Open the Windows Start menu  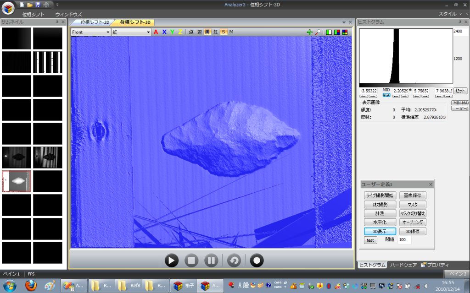pos(10,286)
